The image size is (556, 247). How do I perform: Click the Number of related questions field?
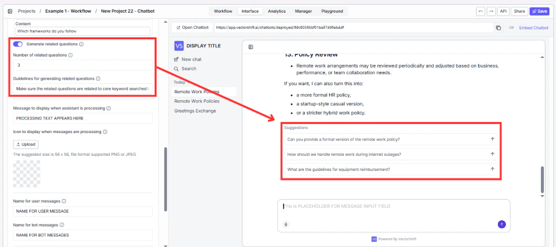pos(82,65)
